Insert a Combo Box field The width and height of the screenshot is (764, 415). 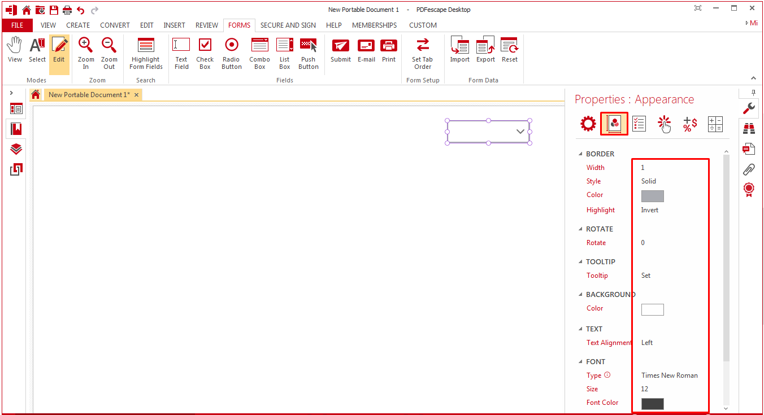260,54
